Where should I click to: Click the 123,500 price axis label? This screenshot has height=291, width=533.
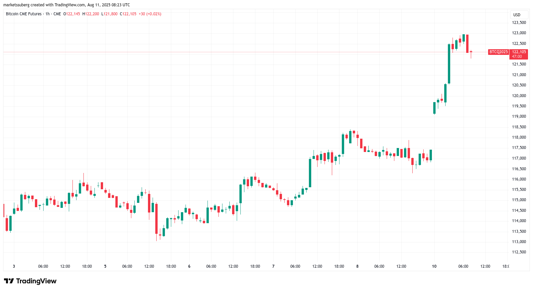coord(519,23)
